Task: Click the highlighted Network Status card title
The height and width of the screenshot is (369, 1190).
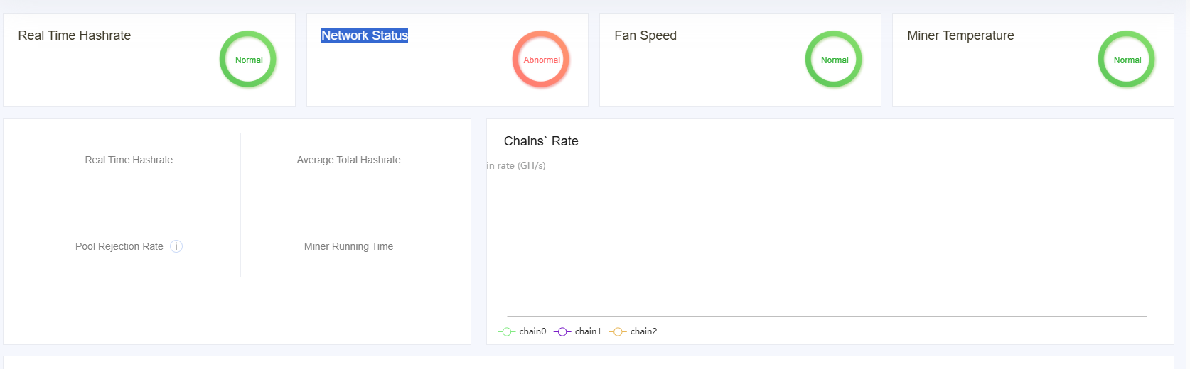Action: pyautogui.click(x=365, y=35)
